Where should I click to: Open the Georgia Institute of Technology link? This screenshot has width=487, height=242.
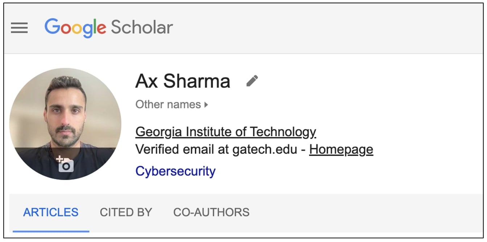tap(225, 132)
